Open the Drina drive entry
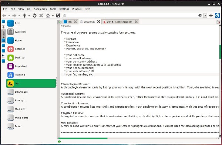The width and height of the screenshot is (222, 145). [x=31, y=126]
